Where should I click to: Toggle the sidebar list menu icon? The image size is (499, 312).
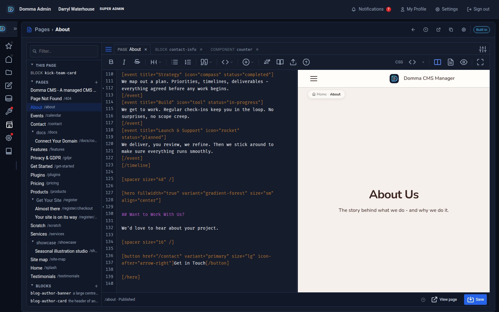[x=109, y=49]
